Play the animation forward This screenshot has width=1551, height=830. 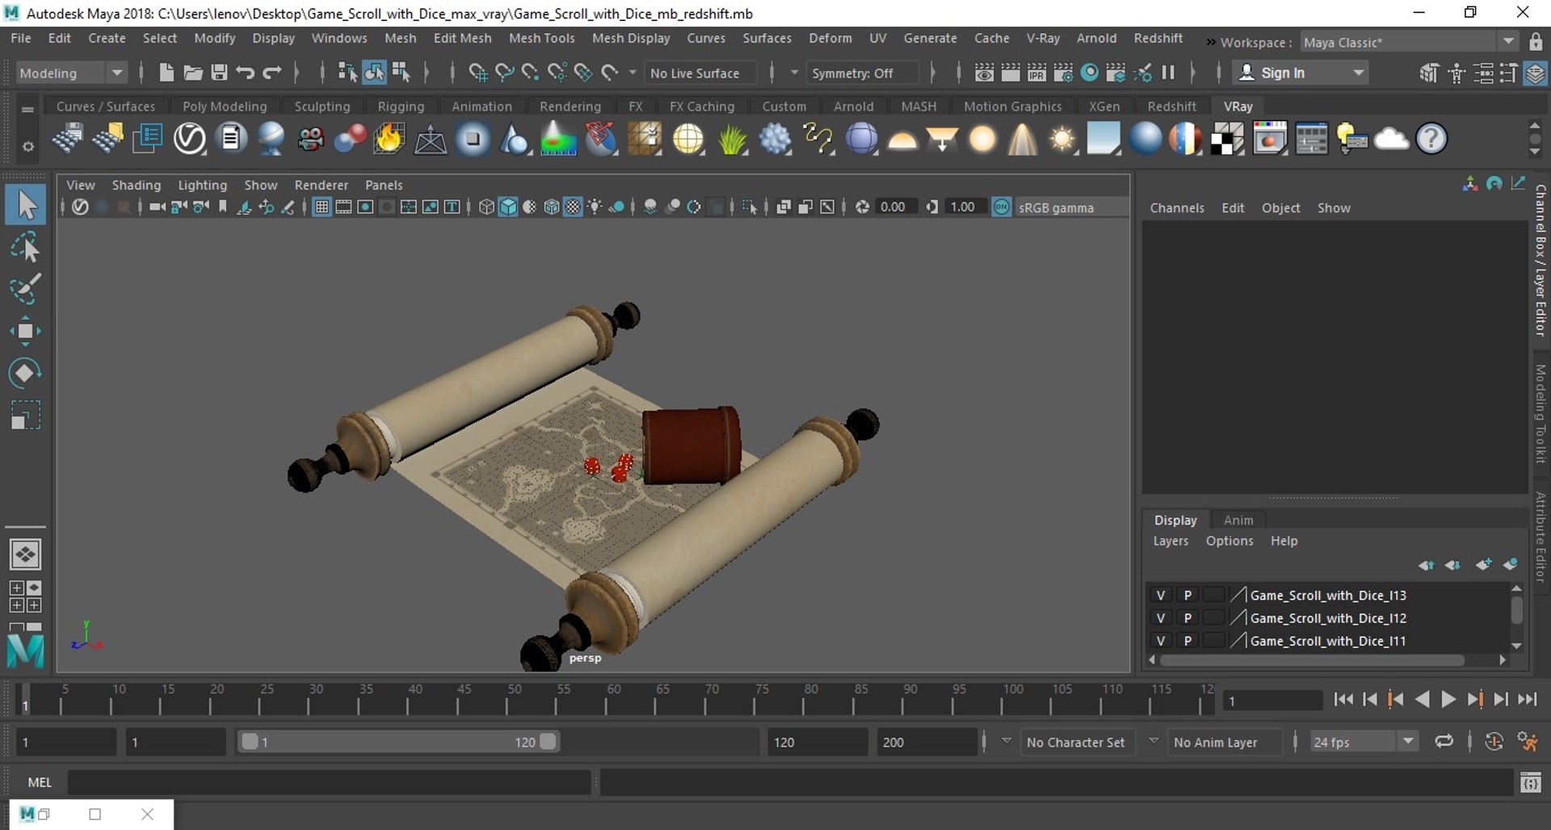pyautogui.click(x=1448, y=700)
